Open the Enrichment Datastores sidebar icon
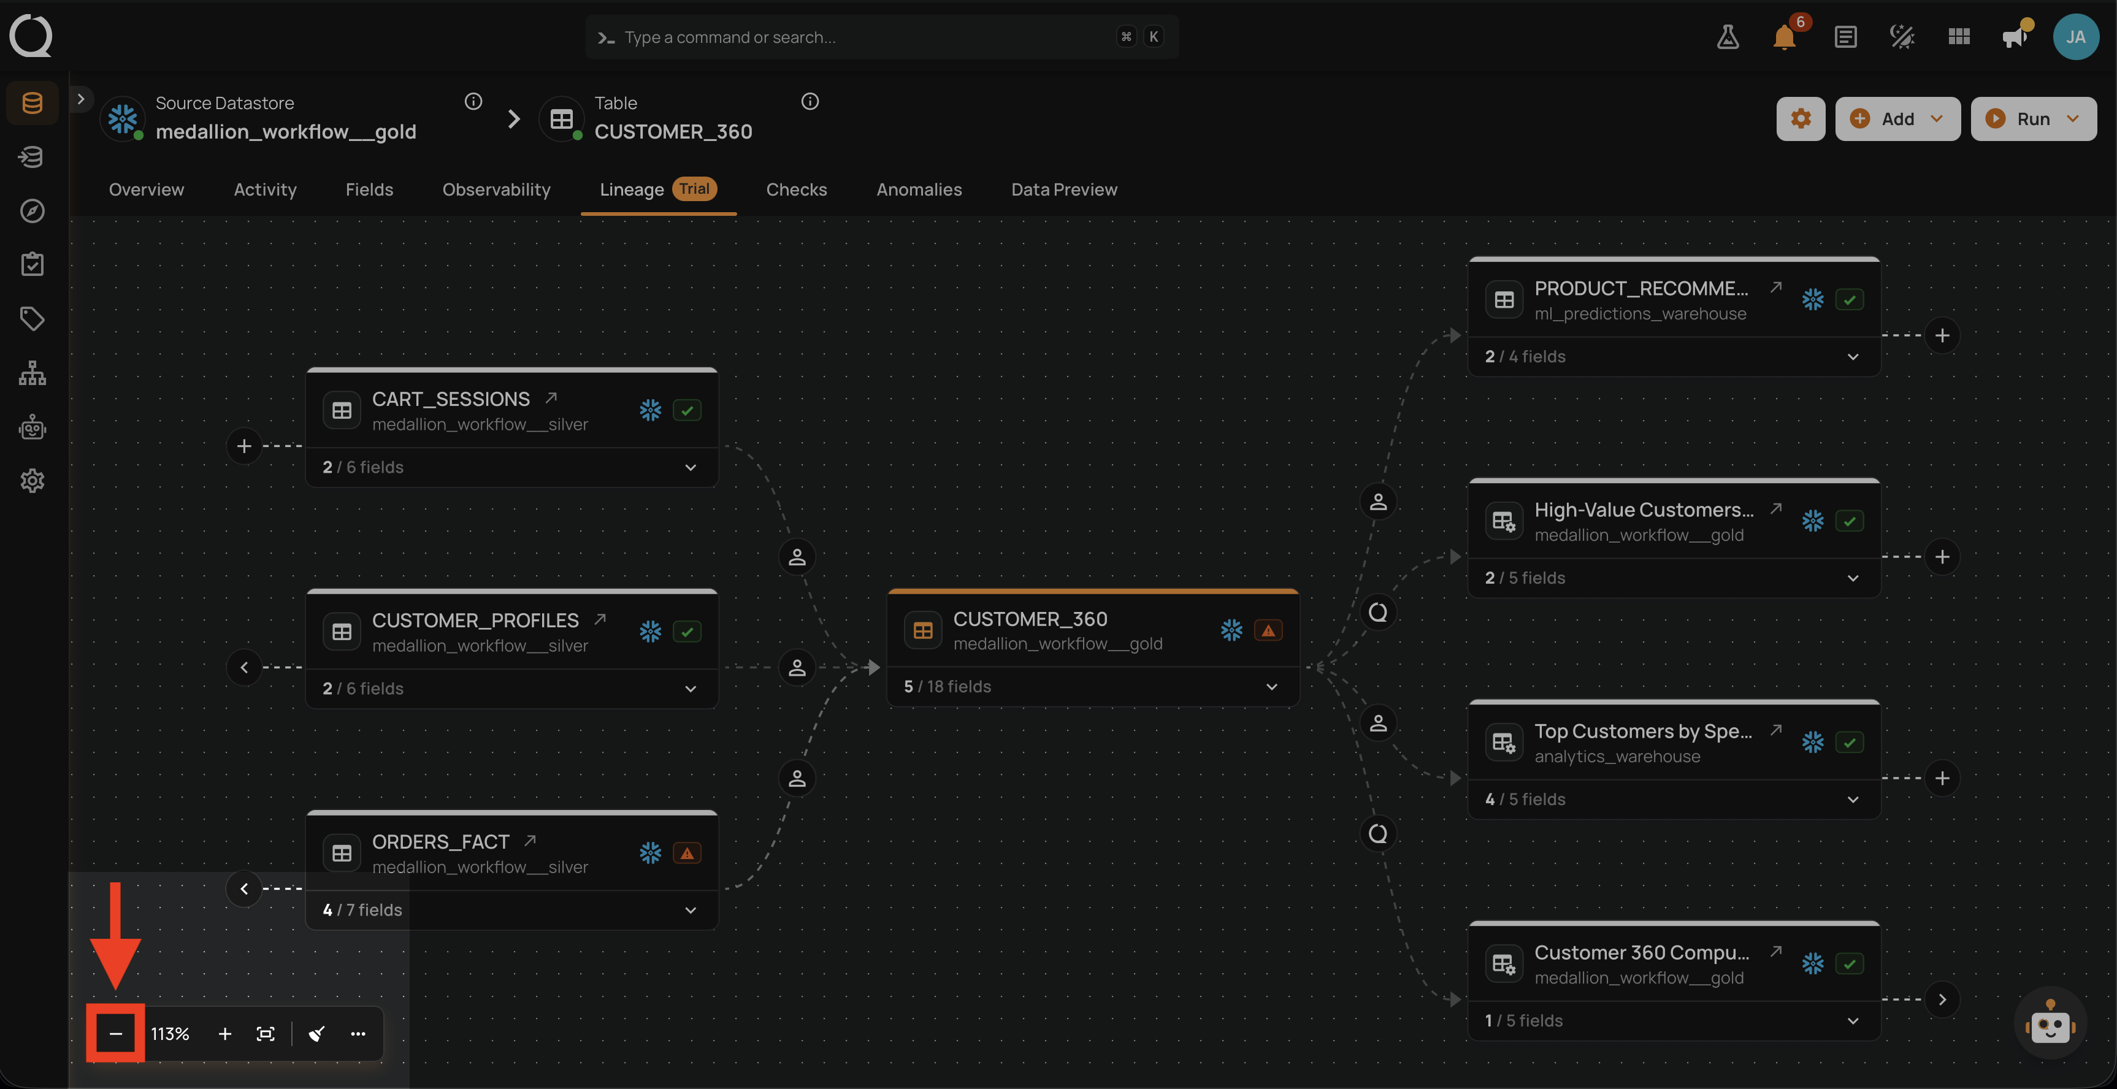The image size is (2117, 1089). (x=32, y=157)
